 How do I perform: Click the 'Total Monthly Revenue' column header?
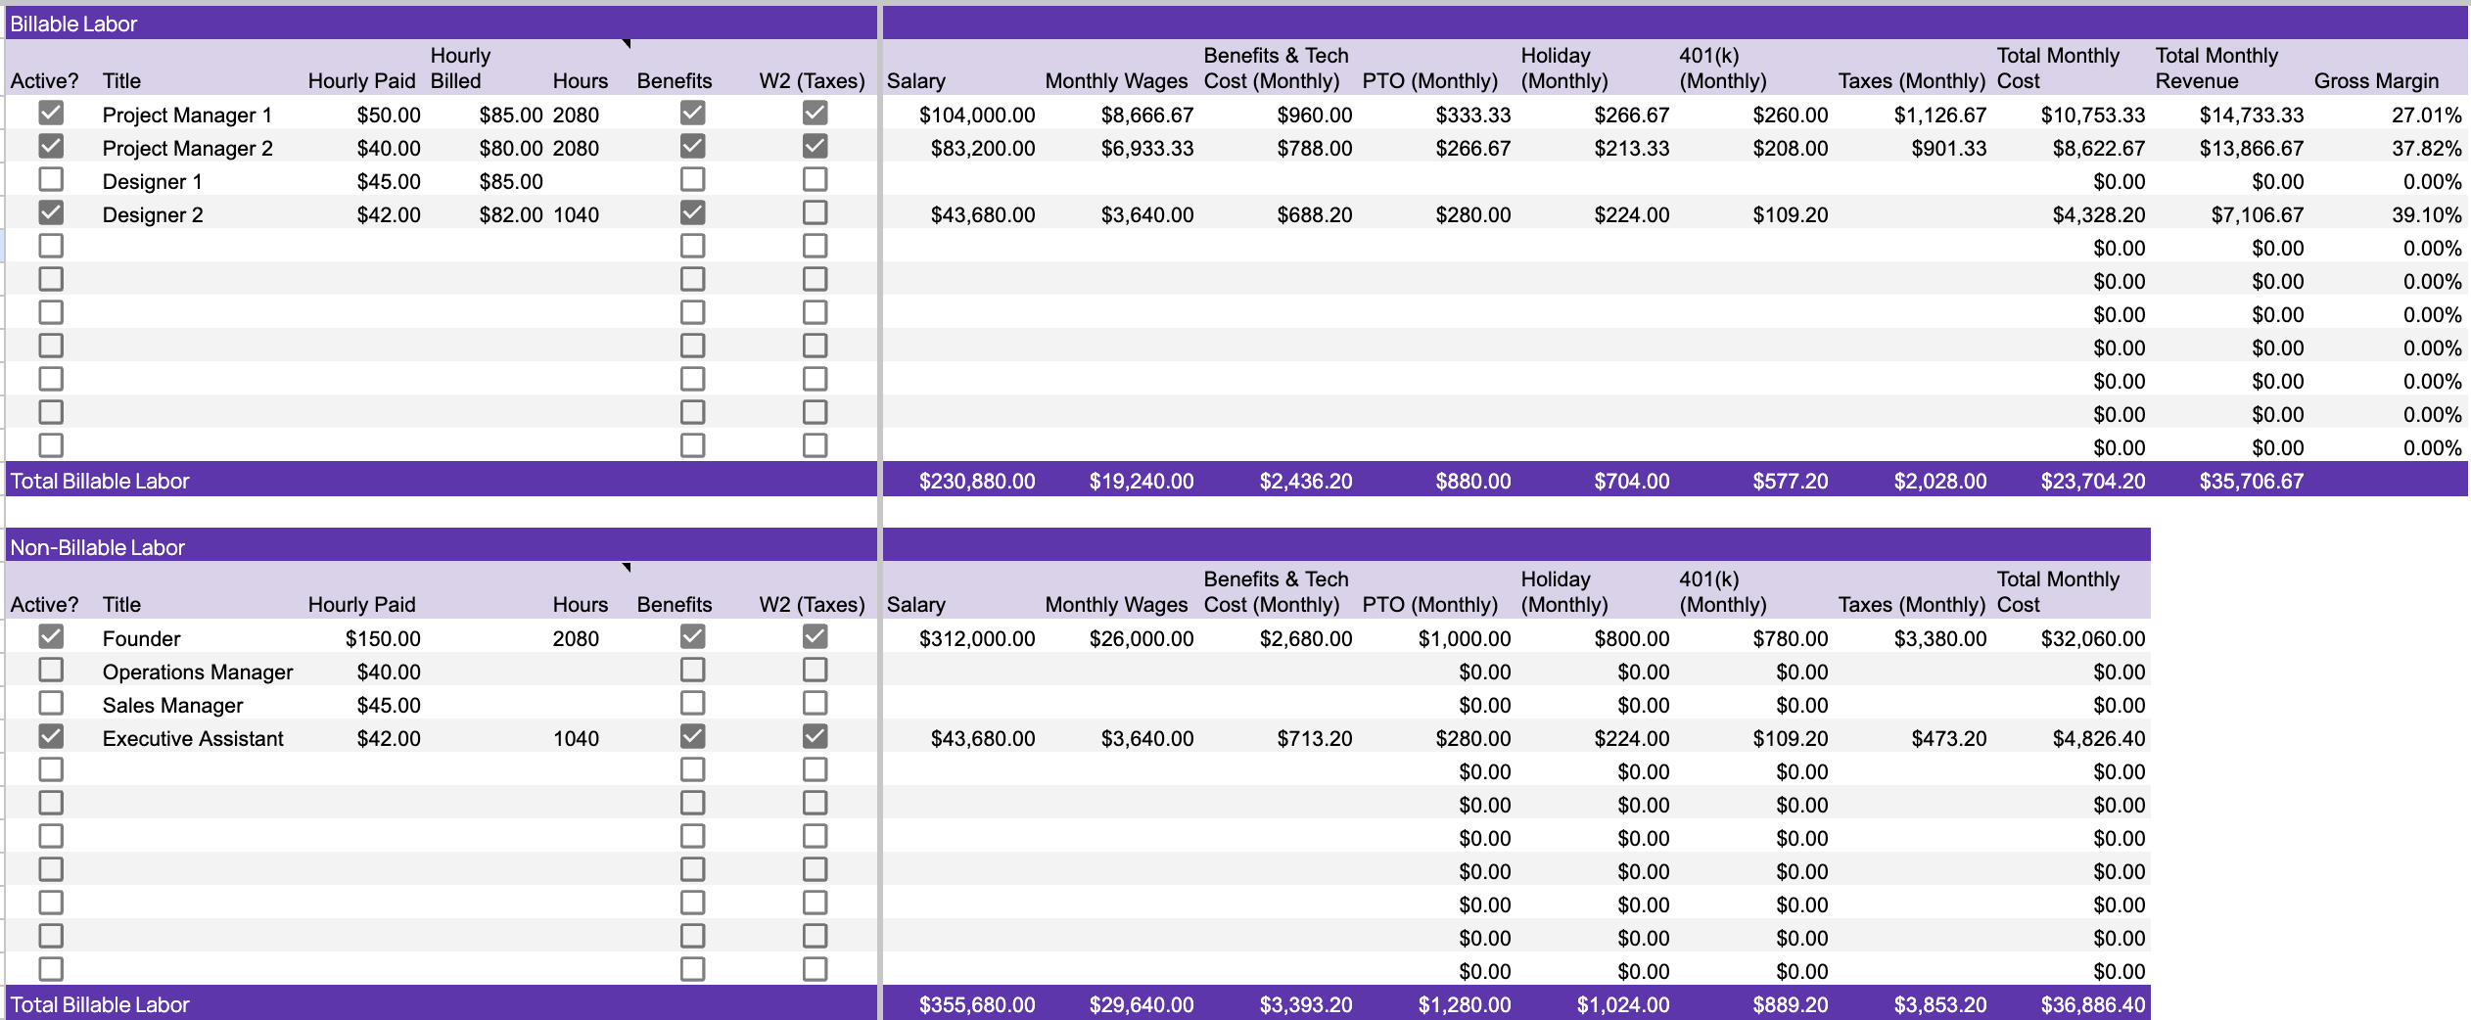[x=2216, y=68]
